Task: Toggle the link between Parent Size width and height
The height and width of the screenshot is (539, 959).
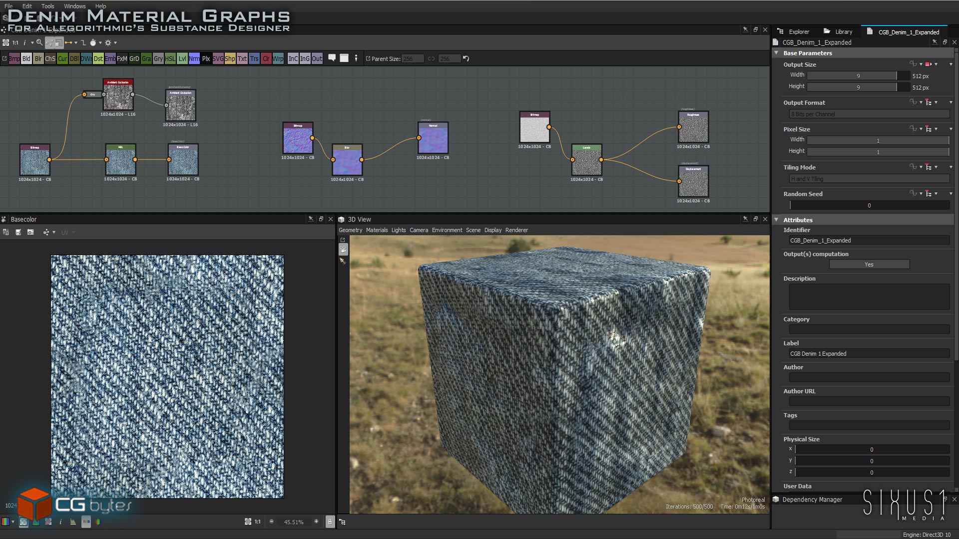Action: 431,59
